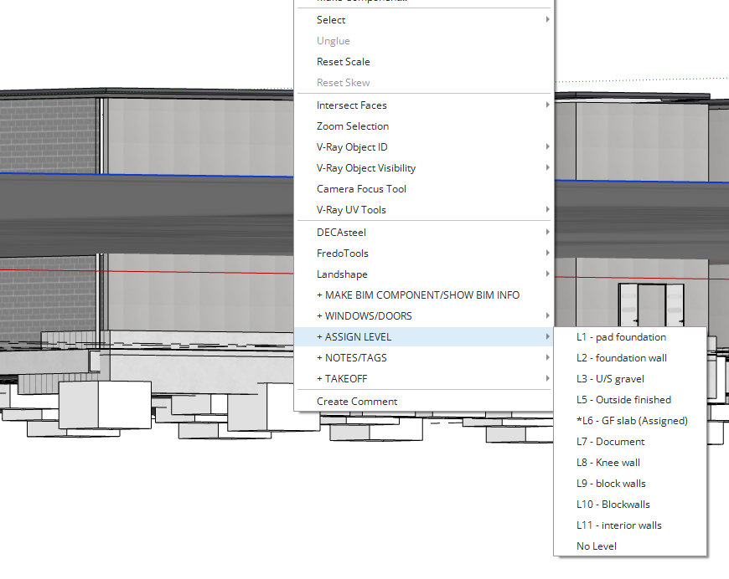
Task: Activate the Camera Focus Tool
Action: (361, 189)
